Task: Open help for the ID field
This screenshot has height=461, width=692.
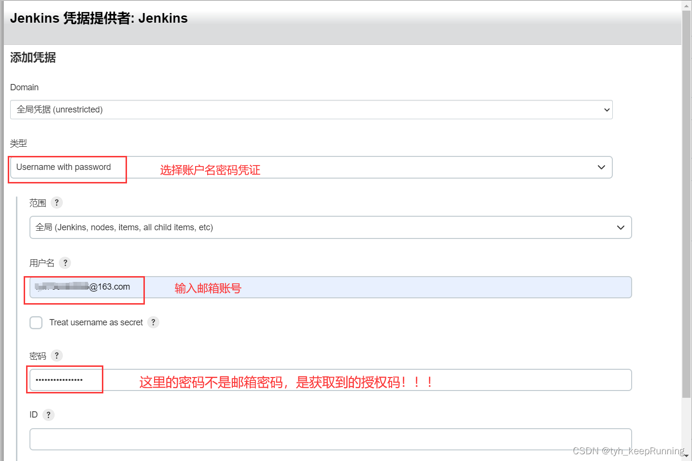Action: pyautogui.click(x=48, y=415)
